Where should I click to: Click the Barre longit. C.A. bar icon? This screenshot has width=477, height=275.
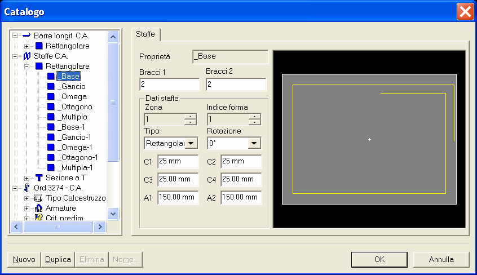coord(26,36)
